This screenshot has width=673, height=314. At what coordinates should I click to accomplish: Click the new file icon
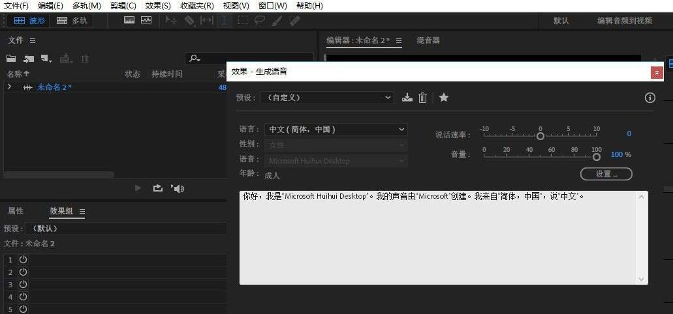tap(46, 59)
